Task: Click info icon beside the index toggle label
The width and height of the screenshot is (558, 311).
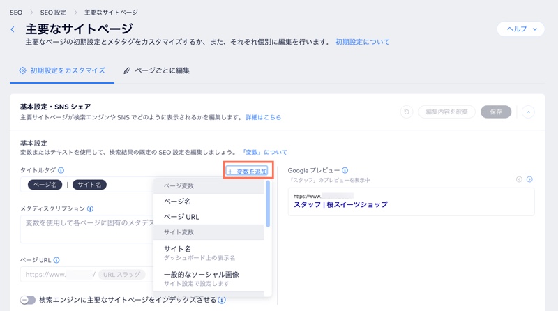Action: point(222,300)
